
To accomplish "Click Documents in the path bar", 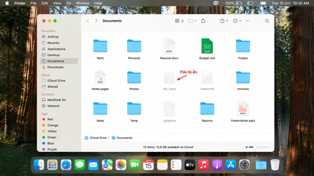I will pos(122,138).
